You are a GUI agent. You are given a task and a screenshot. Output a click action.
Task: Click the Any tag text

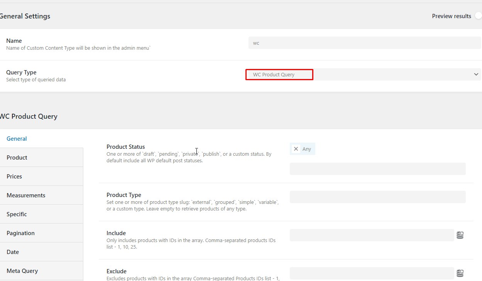point(307,149)
